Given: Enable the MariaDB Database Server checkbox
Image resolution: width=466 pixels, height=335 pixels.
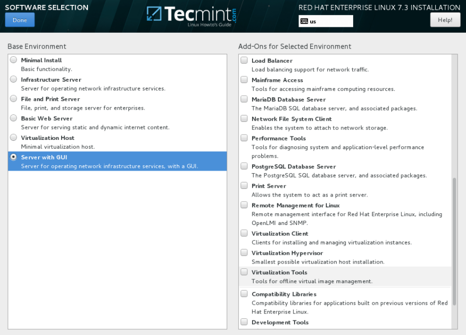Looking at the screenshot, I should (244, 99).
